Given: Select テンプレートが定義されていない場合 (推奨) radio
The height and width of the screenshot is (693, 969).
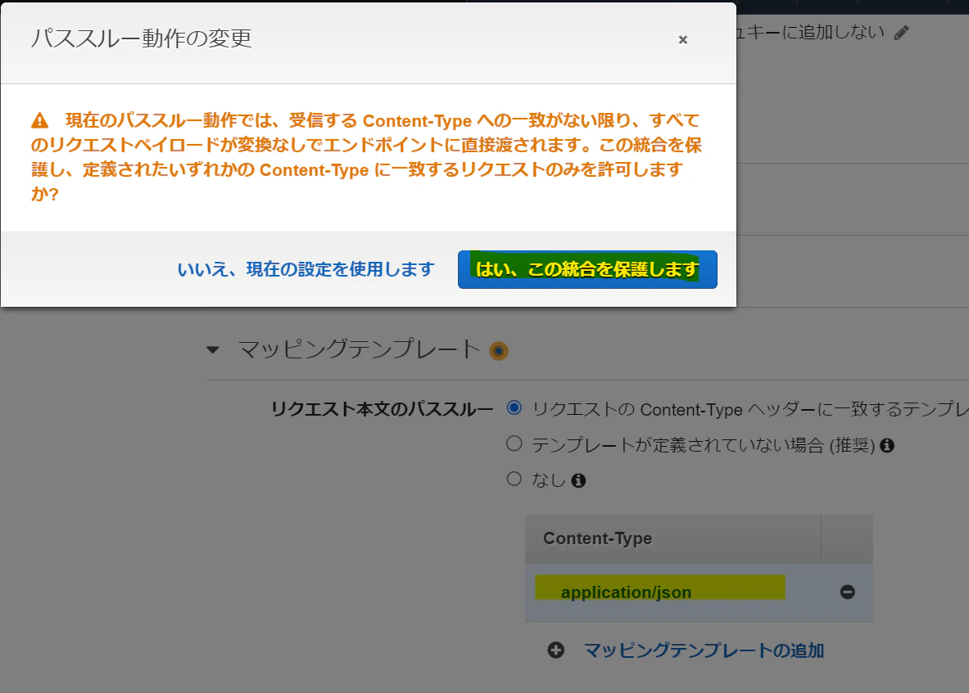Looking at the screenshot, I should [514, 443].
